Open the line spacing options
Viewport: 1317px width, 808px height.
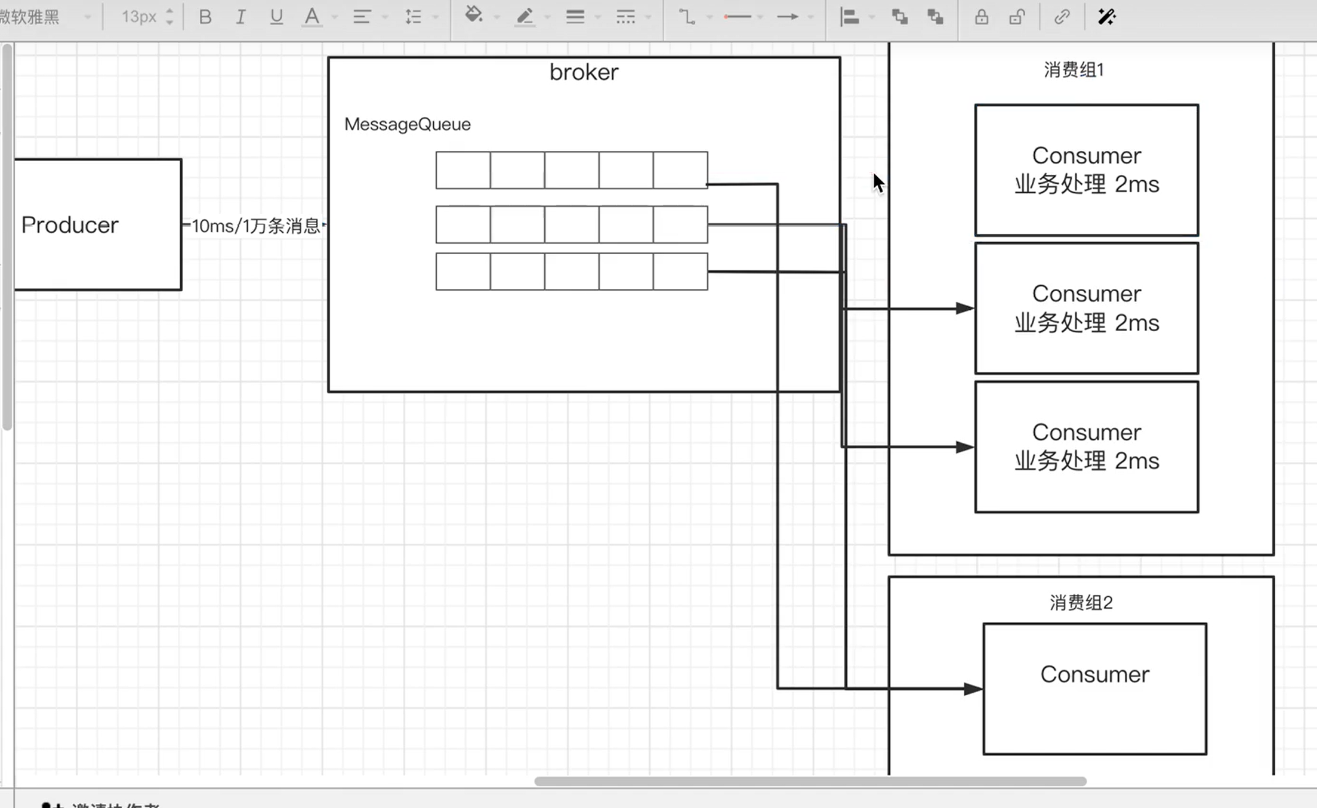[x=414, y=17]
